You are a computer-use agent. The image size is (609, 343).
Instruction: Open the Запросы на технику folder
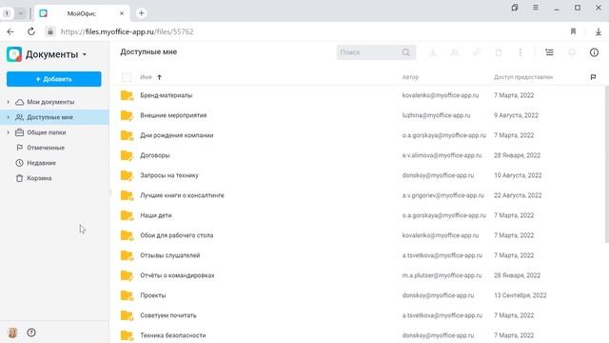click(169, 175)
